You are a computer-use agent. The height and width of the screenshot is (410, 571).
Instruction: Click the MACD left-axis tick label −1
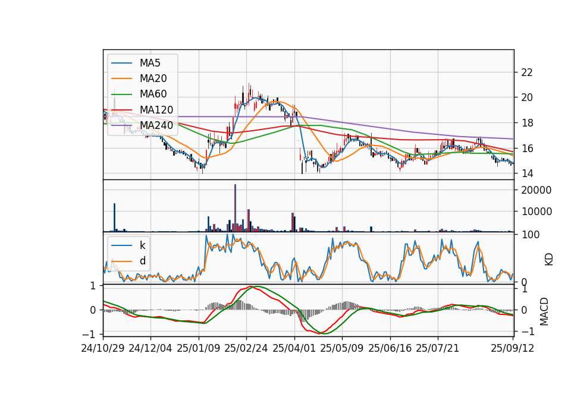(x=89, y=334)
